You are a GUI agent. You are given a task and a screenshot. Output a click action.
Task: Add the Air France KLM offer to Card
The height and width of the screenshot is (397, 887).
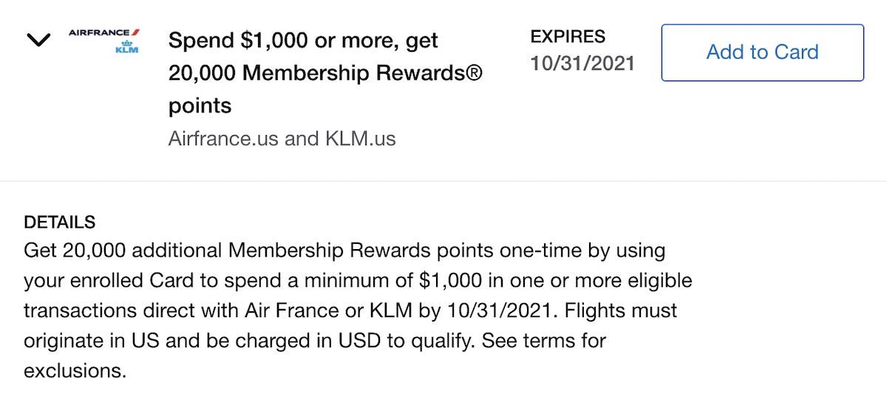tap(762, 52)
